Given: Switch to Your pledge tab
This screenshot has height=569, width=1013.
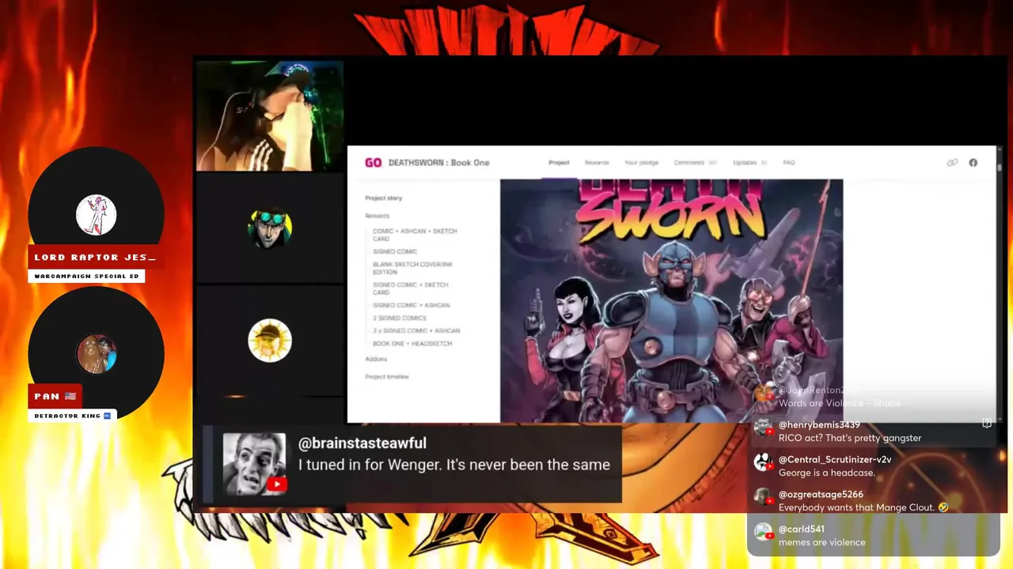Looking at the screenshot, I should point(641,163).
